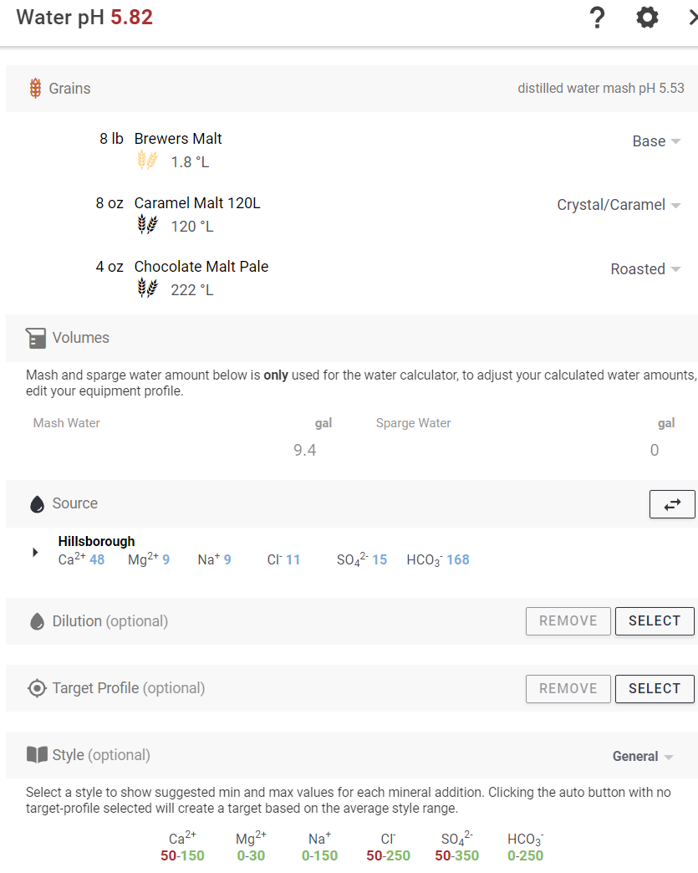Click the Grains wheat icon
Screen dimensions: 698x873
36,88
